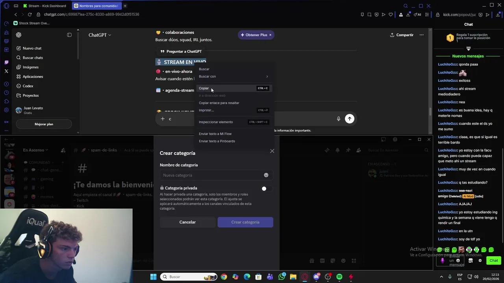The image size is (504, 283).
Task: Open the Opera menu logo icon
Action: click(6, 6)
